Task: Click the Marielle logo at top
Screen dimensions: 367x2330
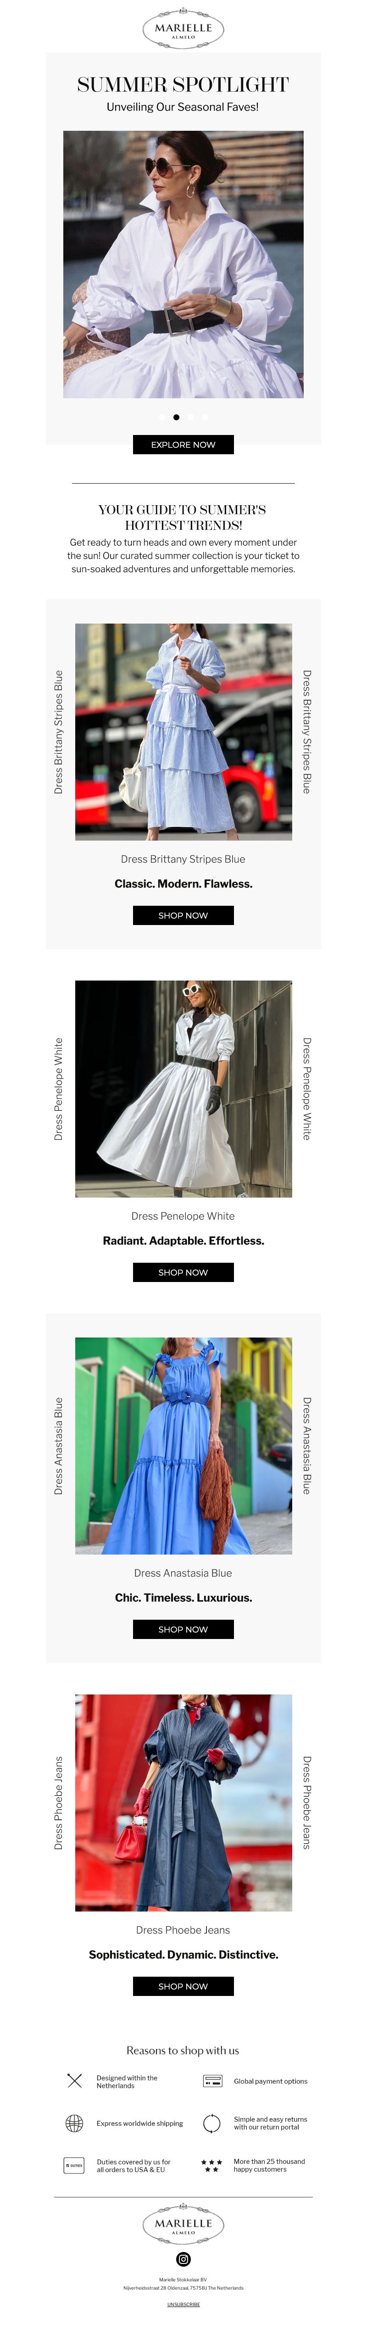Action: point(183,29)
